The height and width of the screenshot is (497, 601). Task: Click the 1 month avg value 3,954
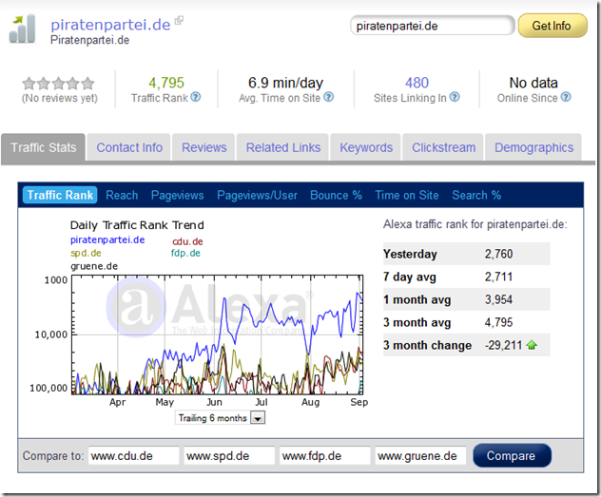tap(498, 299)
